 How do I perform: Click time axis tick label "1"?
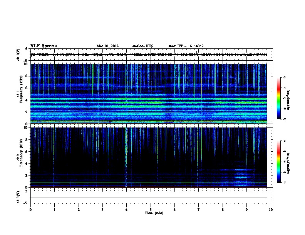(x=54, y=210)
